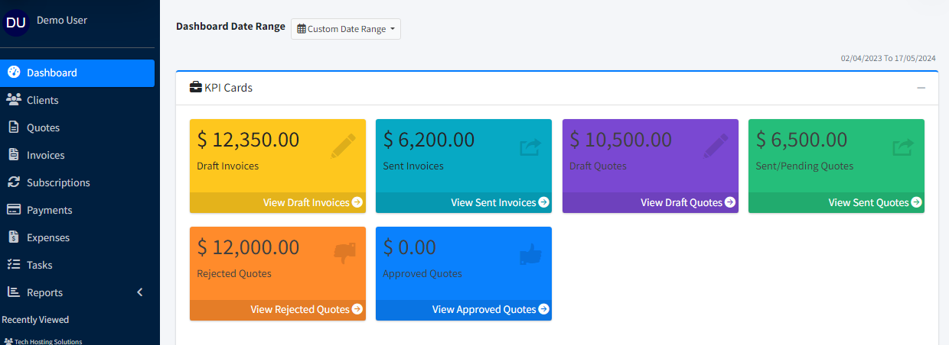Open the Custom Date Range dropdown
This screenshot has height=345, width=949.
[346, 29]
